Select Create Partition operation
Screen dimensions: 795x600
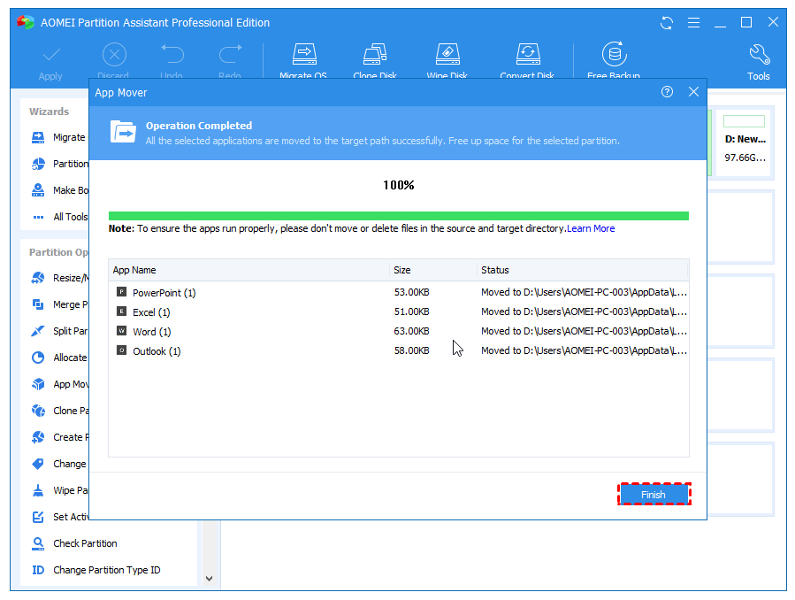tap(59, 437)
